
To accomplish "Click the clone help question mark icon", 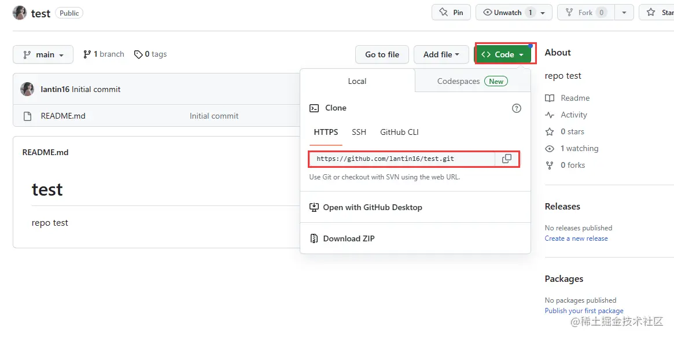I will pos(517,108).
